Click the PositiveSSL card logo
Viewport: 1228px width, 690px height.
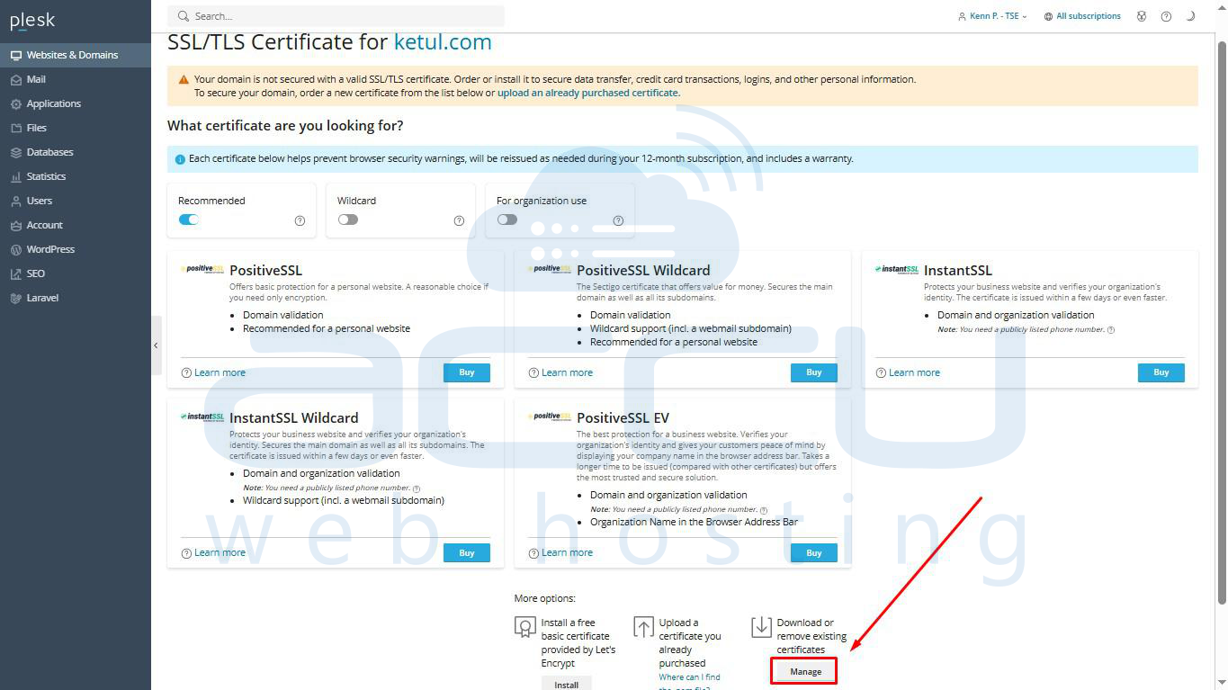[202, 268]
